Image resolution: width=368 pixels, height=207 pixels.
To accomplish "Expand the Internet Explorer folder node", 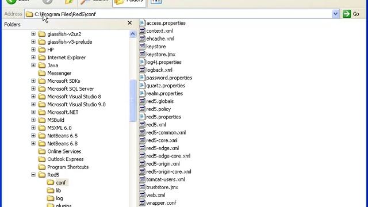I will tap(33, 57).
